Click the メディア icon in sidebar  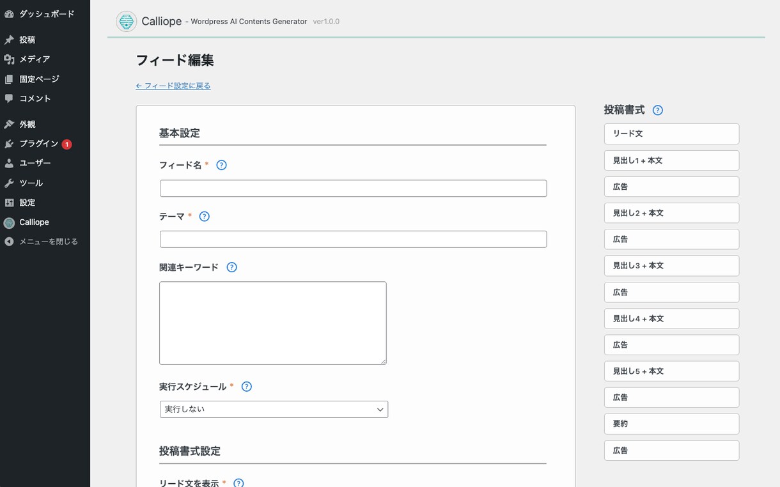point(9,59)
